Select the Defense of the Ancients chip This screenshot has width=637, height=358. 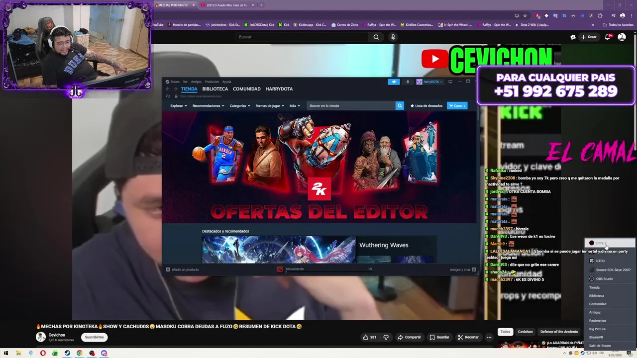tap(559, 332)
